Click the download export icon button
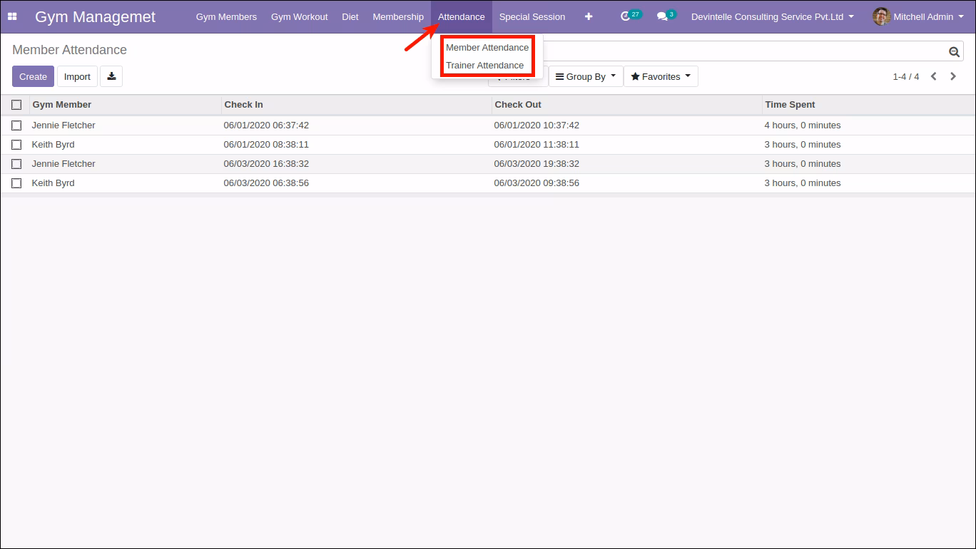Viewport: 976px width, 549px height. 111,76
